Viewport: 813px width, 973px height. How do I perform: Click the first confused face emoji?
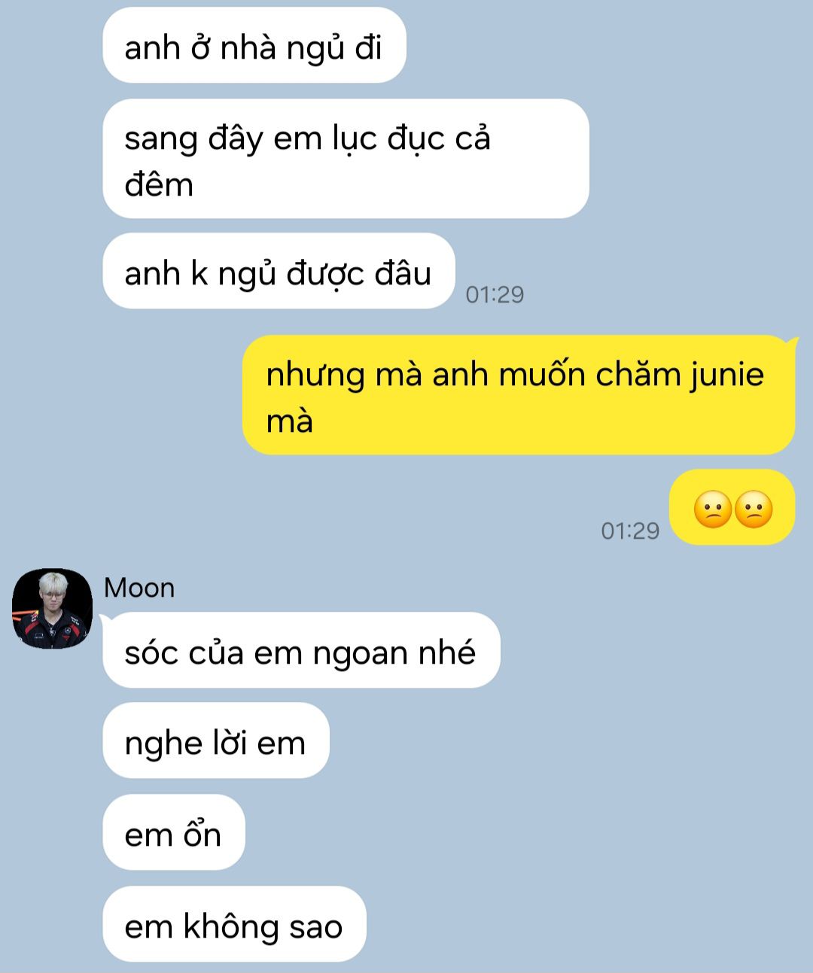pyautogui.click(x=712, y=509)
